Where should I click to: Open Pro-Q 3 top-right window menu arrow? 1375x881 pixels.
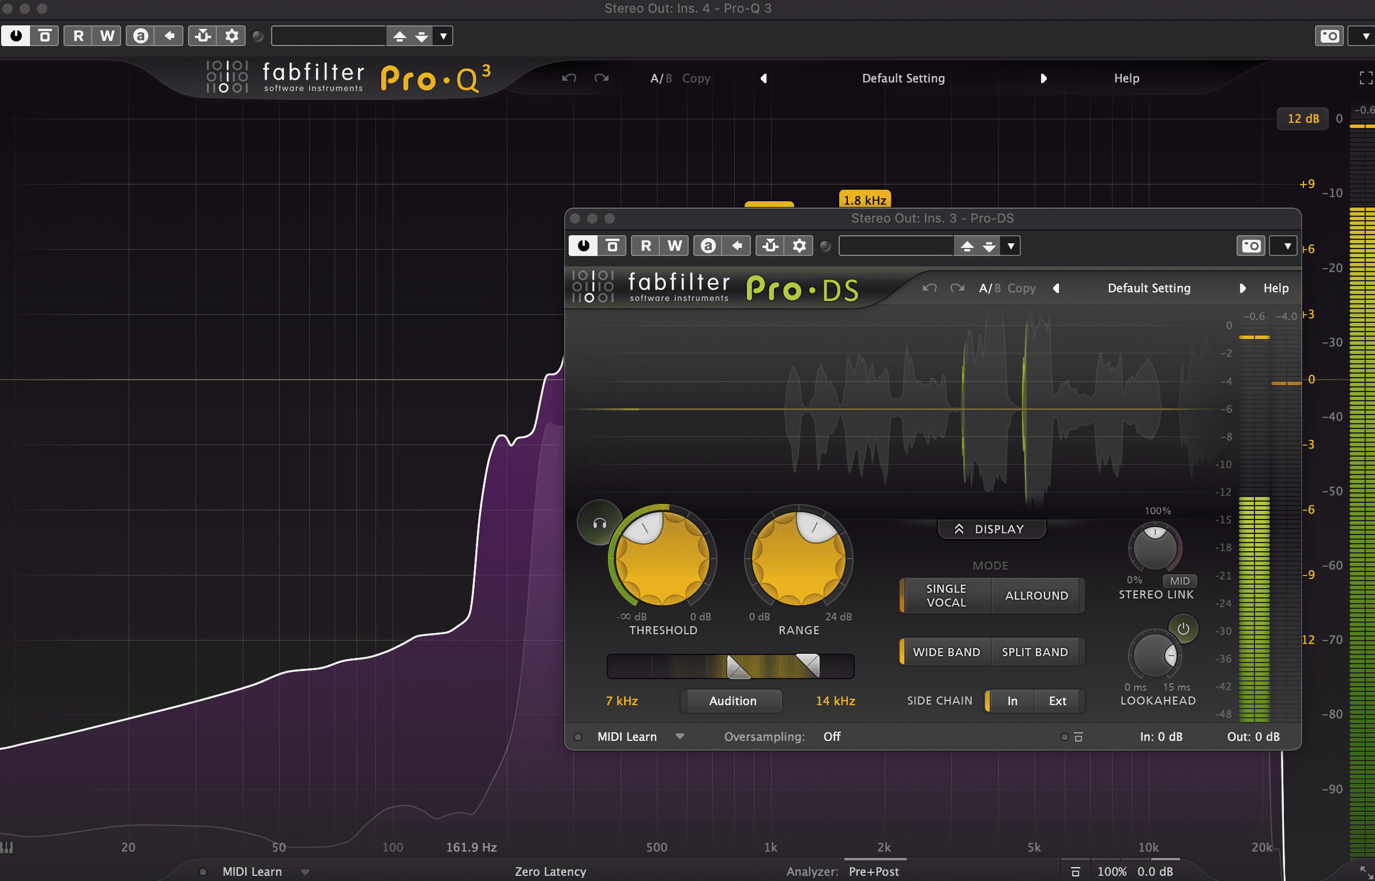pos(1365,36)
